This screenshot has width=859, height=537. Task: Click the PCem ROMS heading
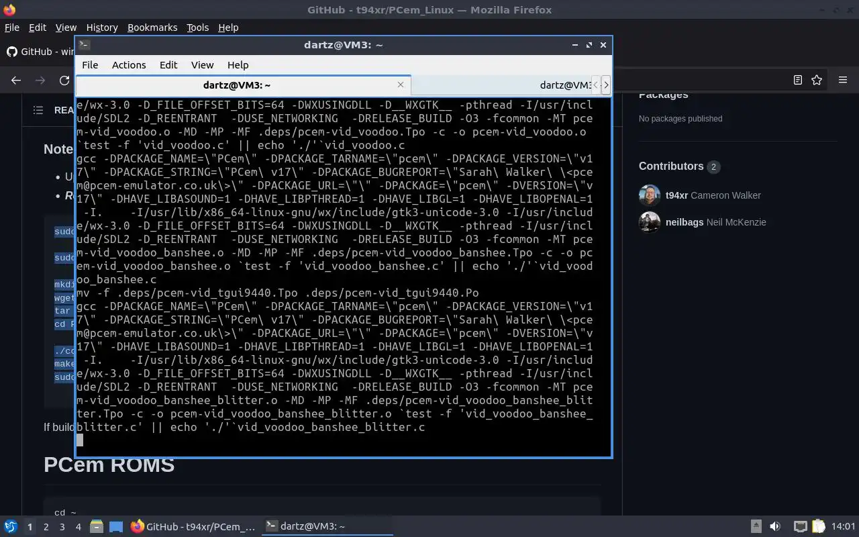point(109,465)
